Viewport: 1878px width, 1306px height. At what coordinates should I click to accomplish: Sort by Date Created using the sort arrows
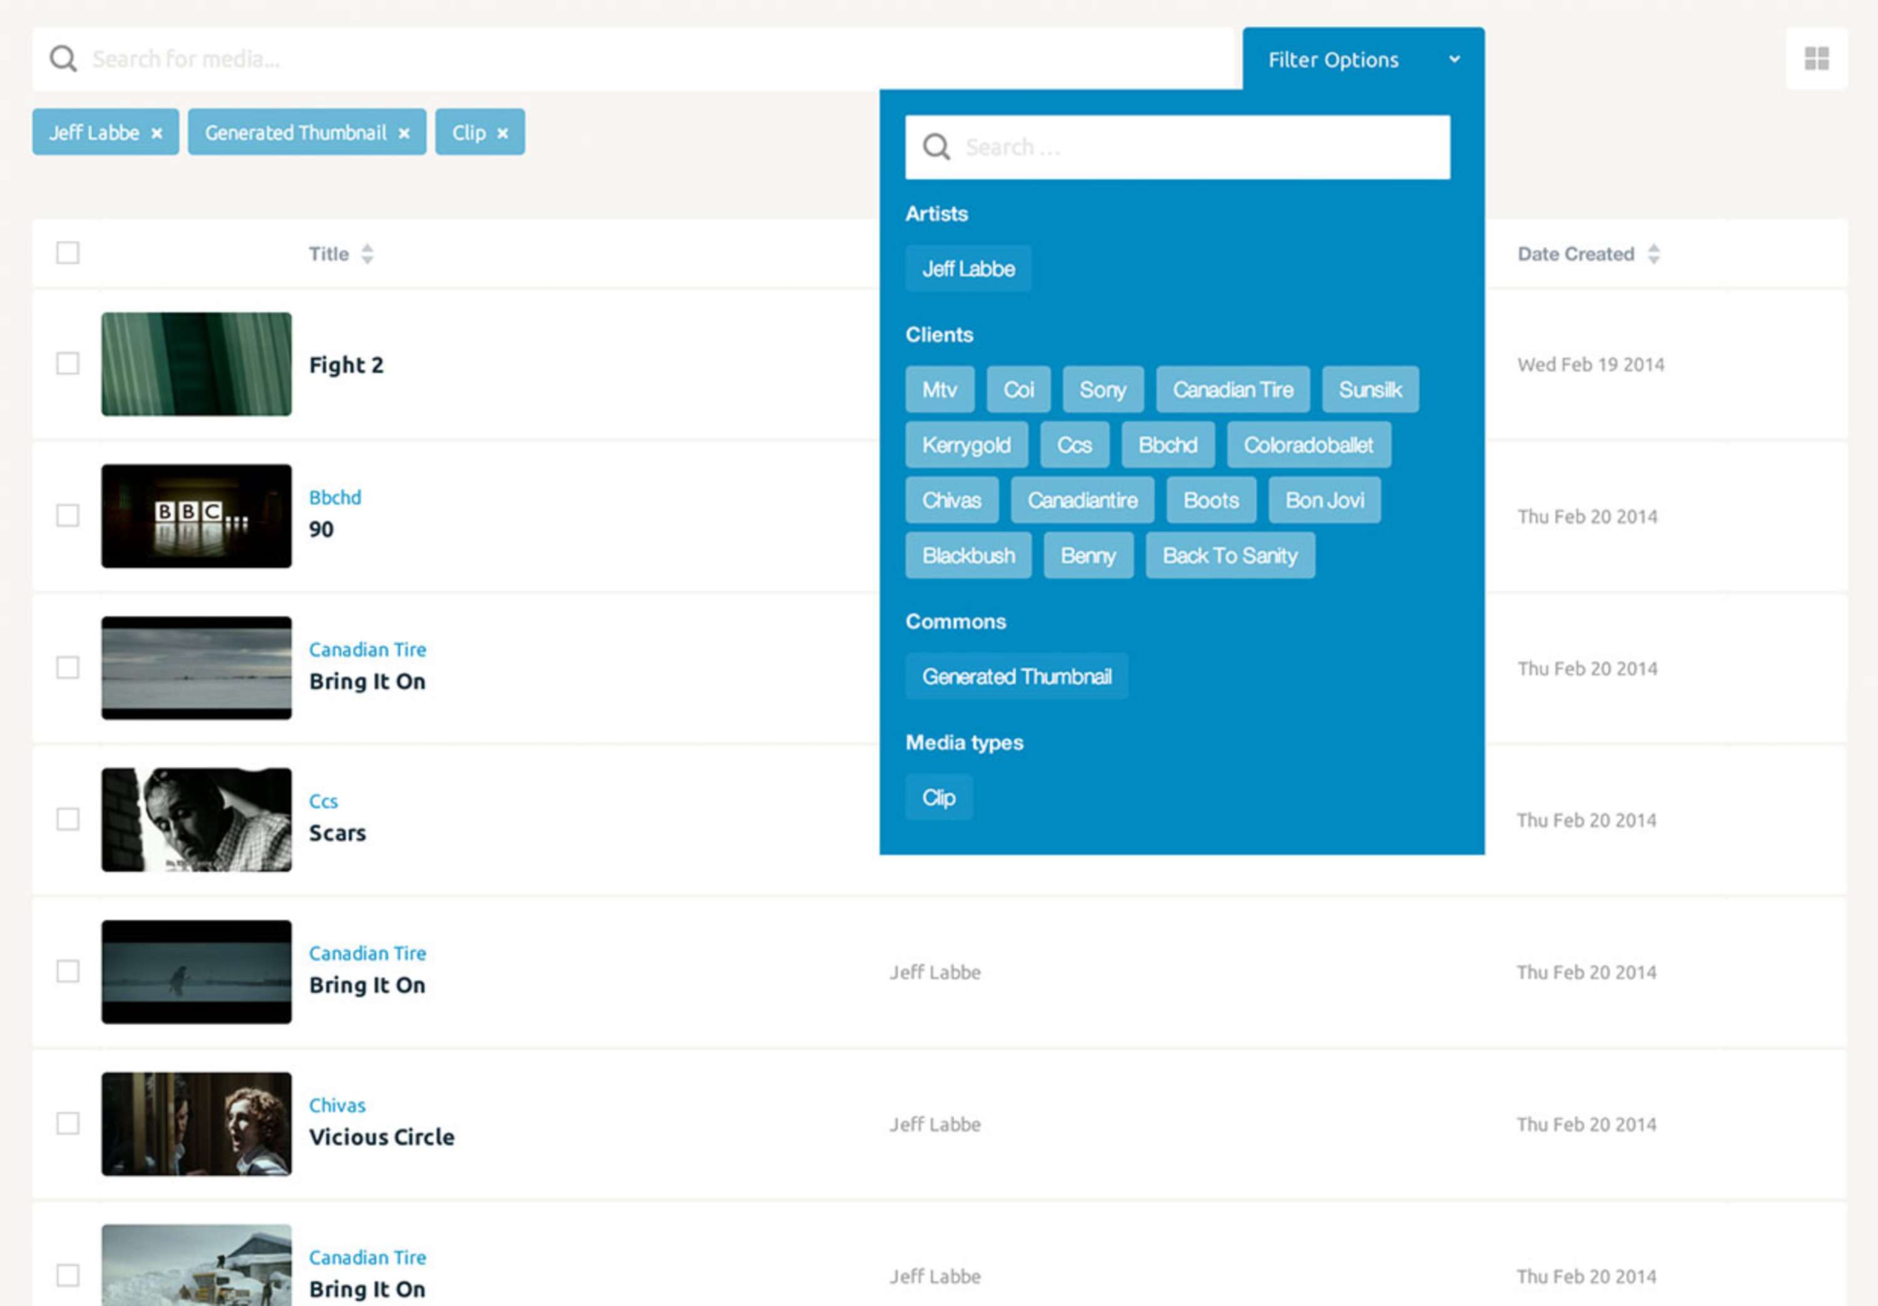click(x=1654, y=254)
